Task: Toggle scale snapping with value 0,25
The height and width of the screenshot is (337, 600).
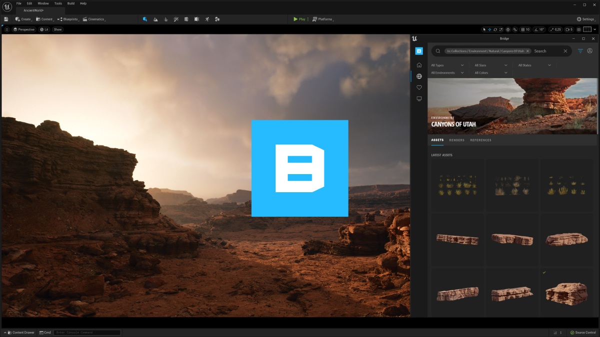Action: point(555,29)
